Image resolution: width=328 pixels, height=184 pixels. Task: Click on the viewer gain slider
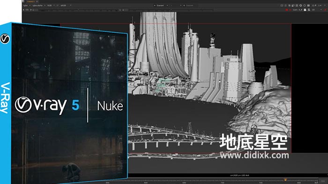[78, 10]
